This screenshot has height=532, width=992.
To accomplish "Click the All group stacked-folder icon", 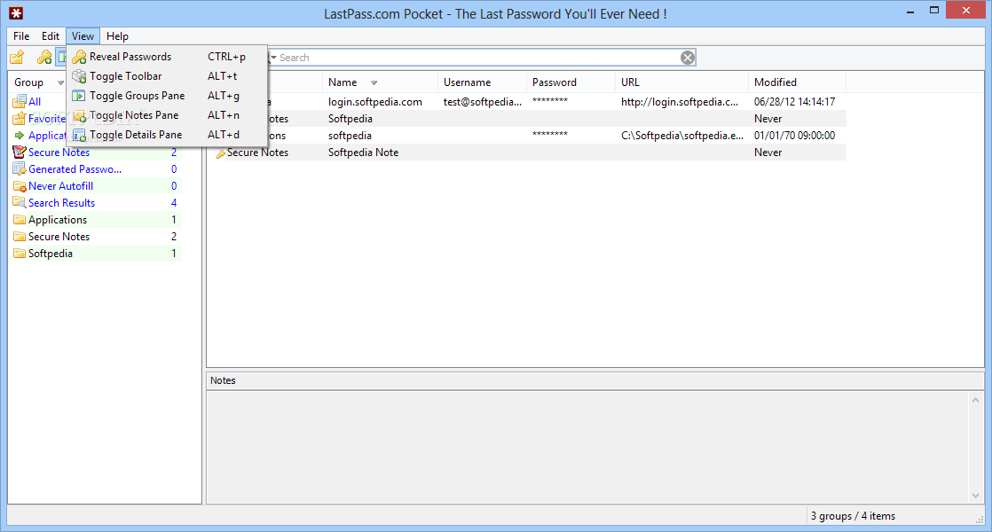I will coord(20,101).
